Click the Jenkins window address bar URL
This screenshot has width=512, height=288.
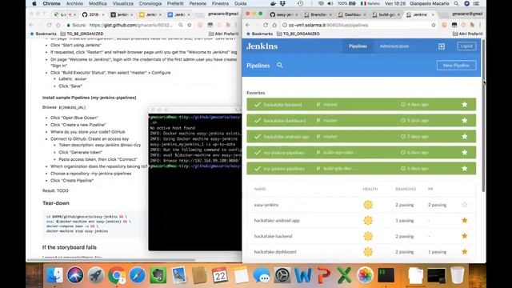point(328,25)
